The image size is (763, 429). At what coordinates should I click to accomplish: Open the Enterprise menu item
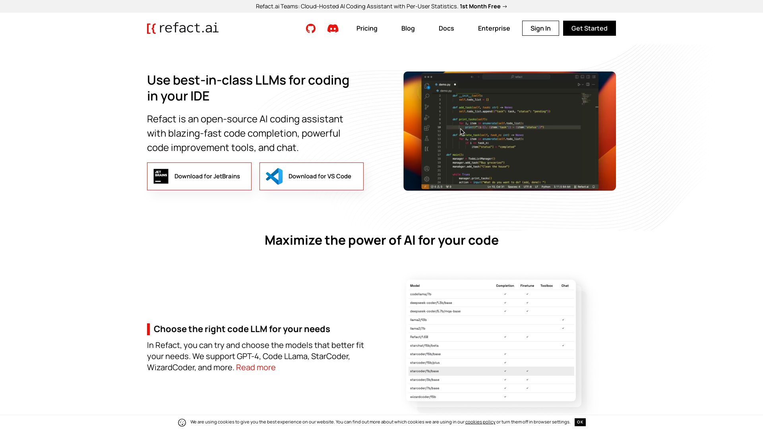[x=494, y=28]
